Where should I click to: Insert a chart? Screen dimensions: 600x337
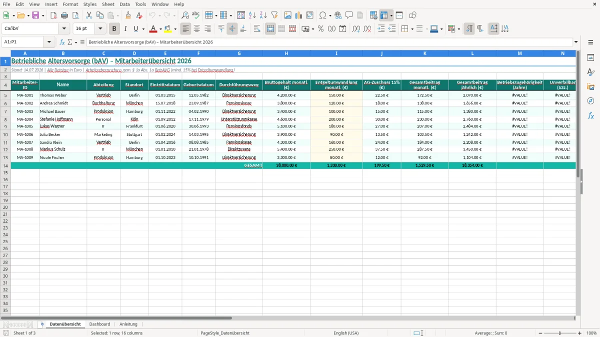click(x=298, y=15)
